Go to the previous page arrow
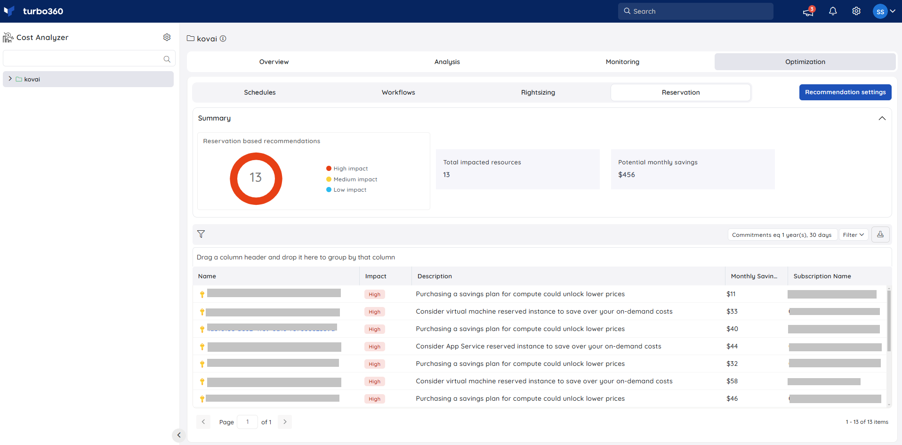 [203, 422]
